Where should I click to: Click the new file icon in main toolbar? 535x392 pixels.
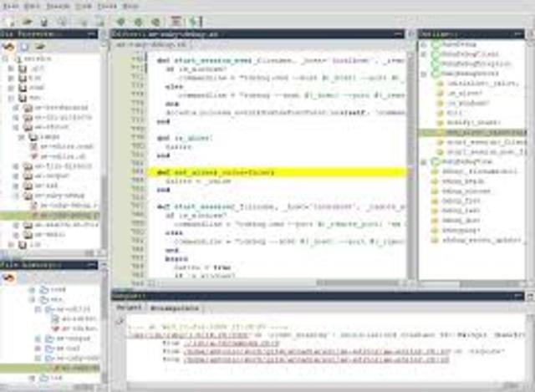pos(9,23)
